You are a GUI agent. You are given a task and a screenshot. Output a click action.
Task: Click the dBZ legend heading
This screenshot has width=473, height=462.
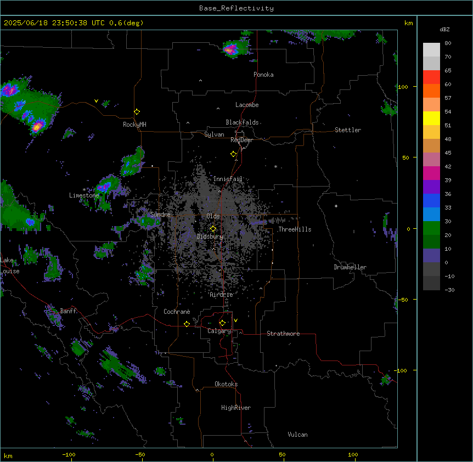(444, 29)
